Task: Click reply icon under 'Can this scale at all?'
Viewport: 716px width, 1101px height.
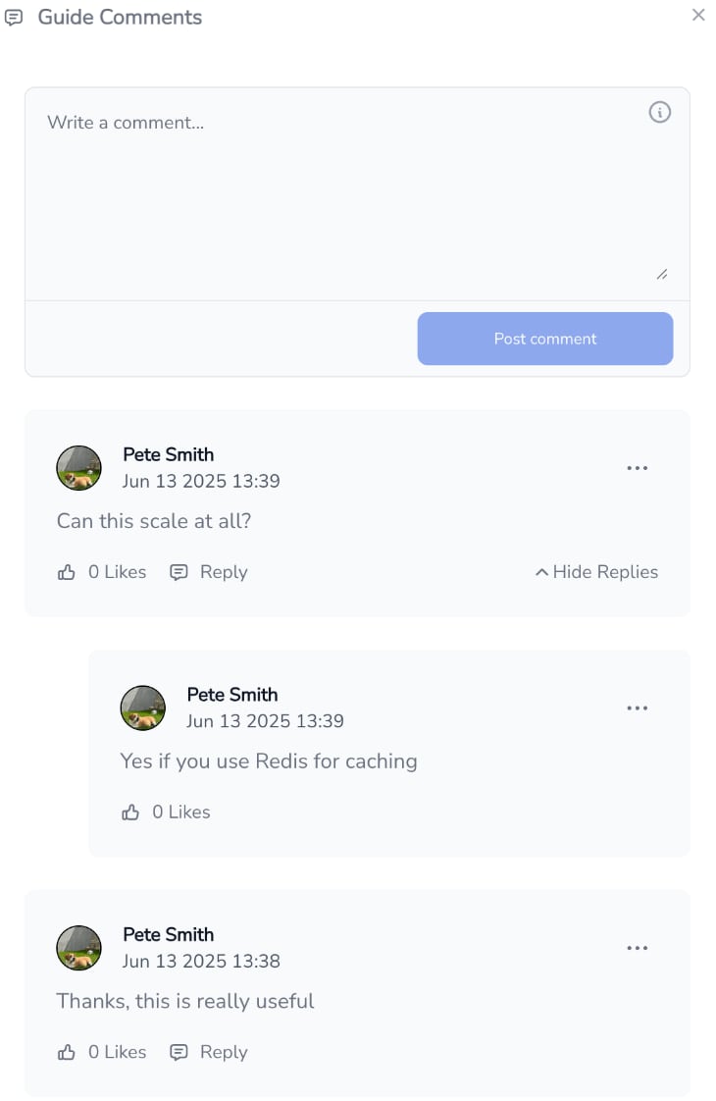Action: coord(179,573)
